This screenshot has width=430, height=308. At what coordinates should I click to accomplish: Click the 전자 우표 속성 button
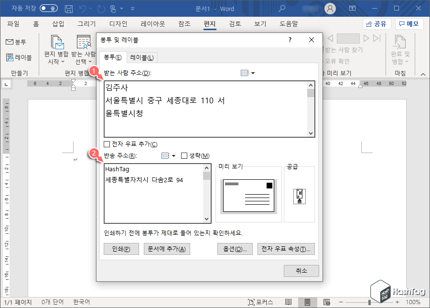(x=286, y=249)
